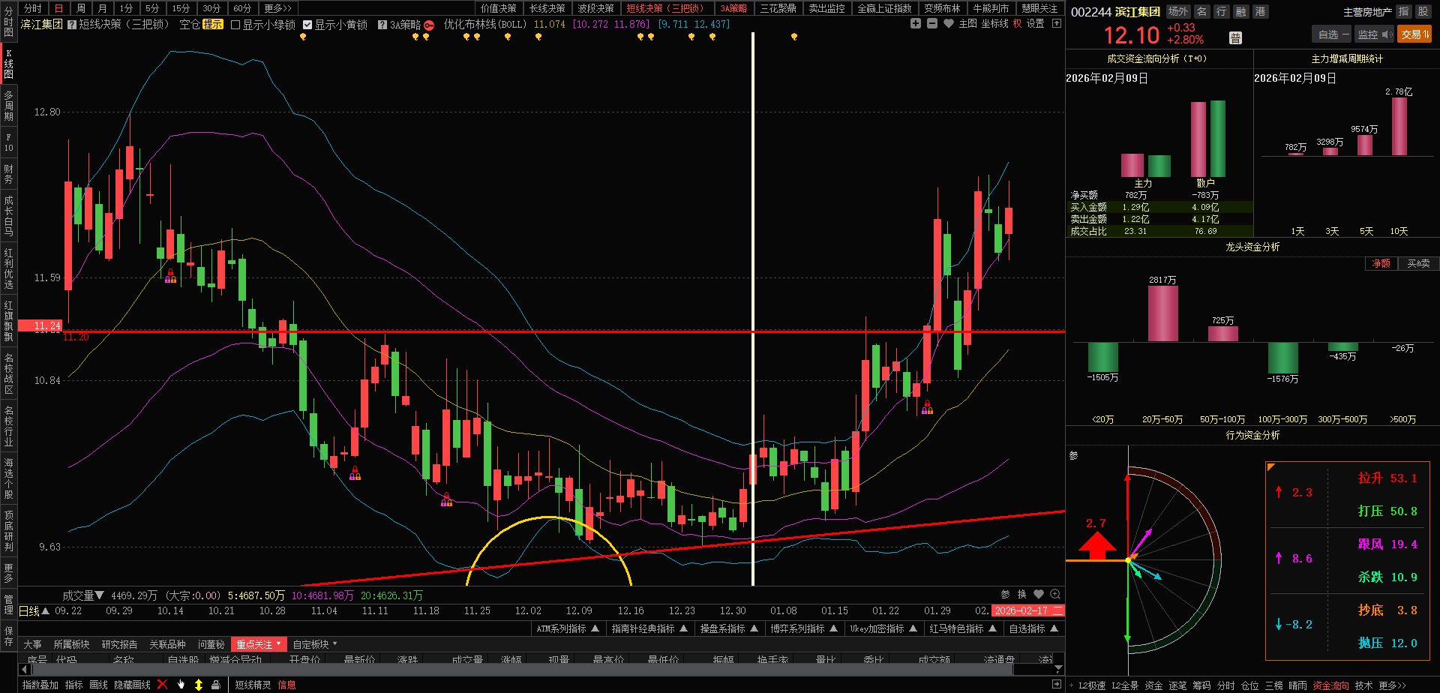
Task: Click the 指 badge beside 主营房地产
Action: (x=1404, y=12)
